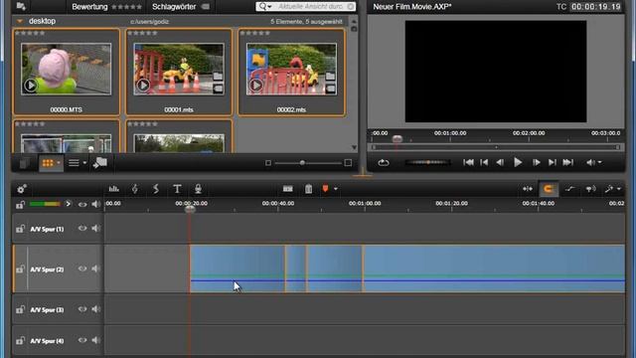Play preview of 00002.mts thumbnail
The image size is (636, 358).
pos(255,86)
